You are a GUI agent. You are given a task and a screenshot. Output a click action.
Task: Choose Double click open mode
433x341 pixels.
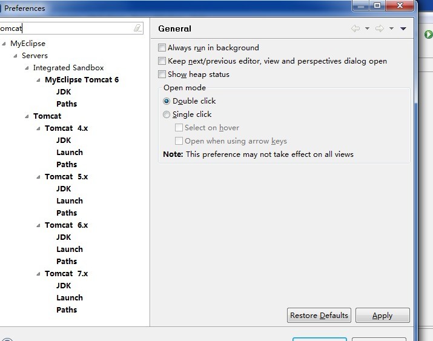167,101
